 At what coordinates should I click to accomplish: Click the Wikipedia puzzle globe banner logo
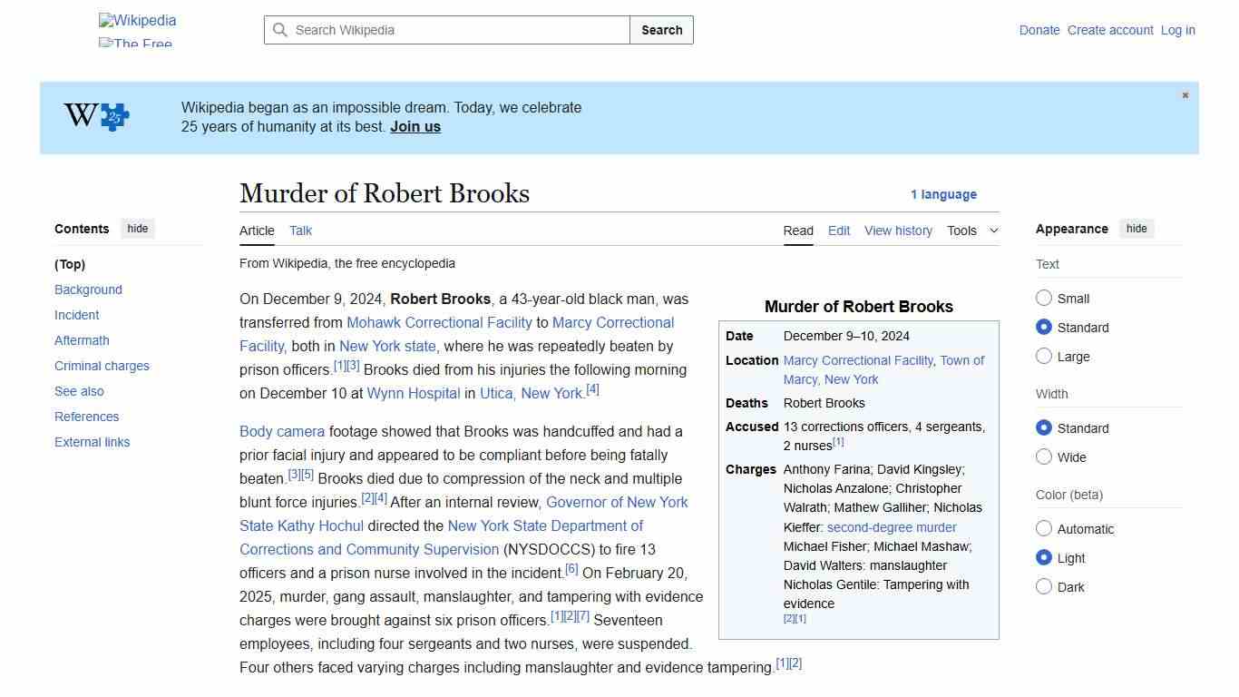(x=95, y=116)
